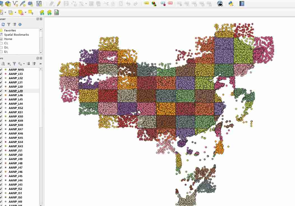Screen dimensions: 295x206
Task: Click Collapse All icon in Layers panel
Action: pyautogui.click(x=34, y=64)
